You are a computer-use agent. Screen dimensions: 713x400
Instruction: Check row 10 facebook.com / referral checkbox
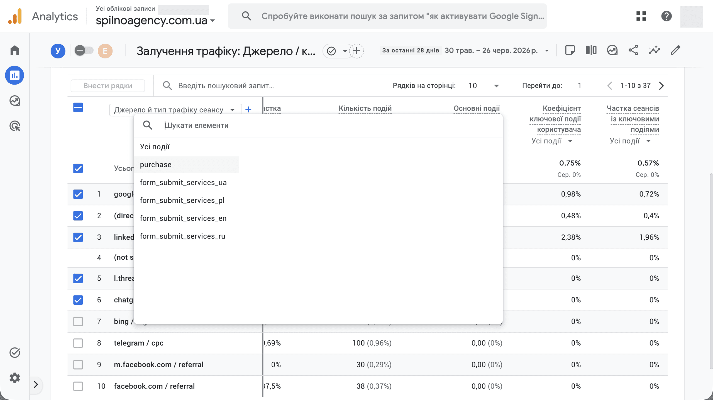tap(78, 386)
